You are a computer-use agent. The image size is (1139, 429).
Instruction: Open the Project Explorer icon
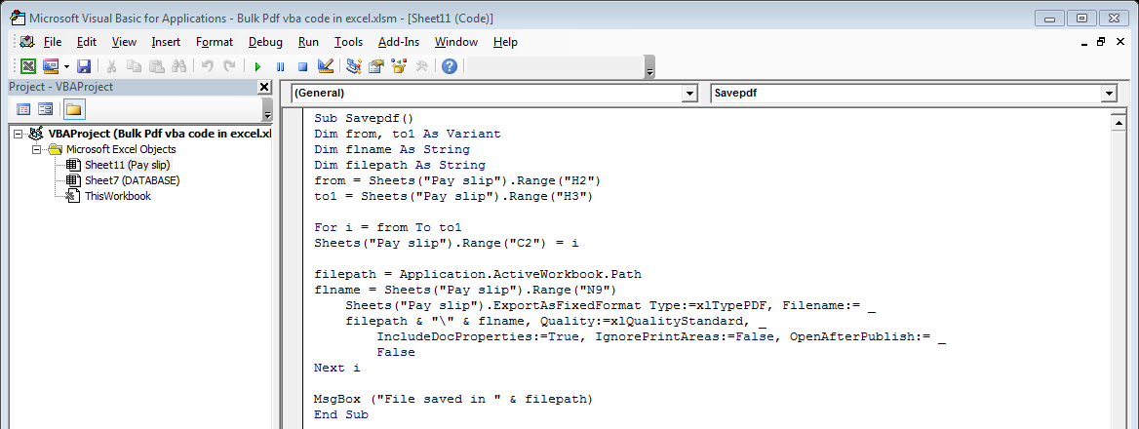coord(354,66)
